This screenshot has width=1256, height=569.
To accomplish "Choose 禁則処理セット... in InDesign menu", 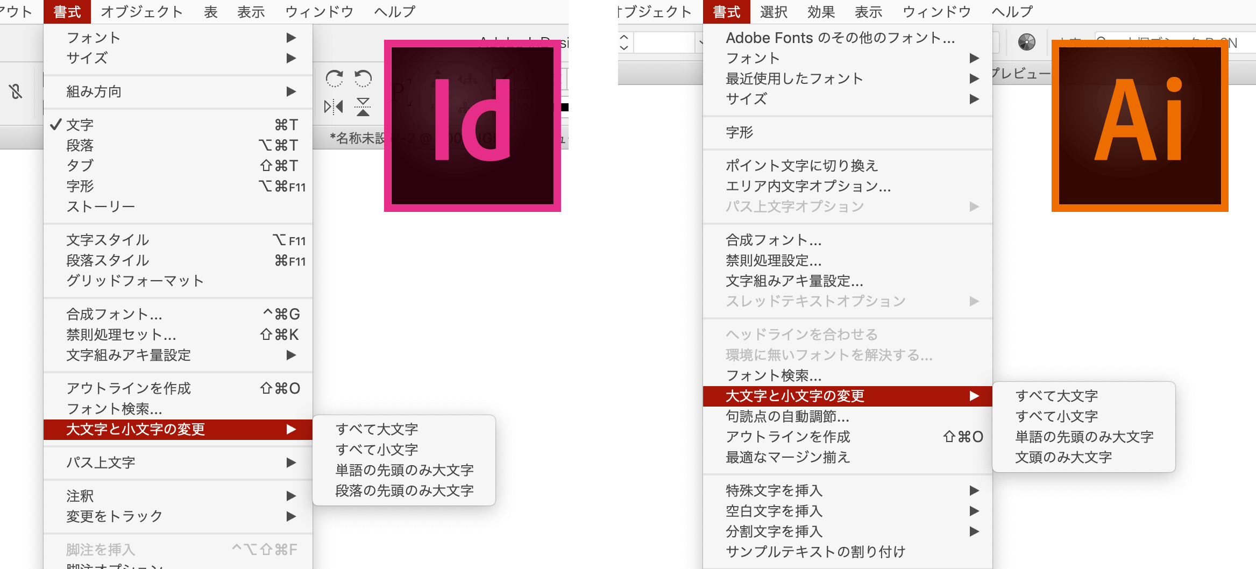I will (178, 335).
